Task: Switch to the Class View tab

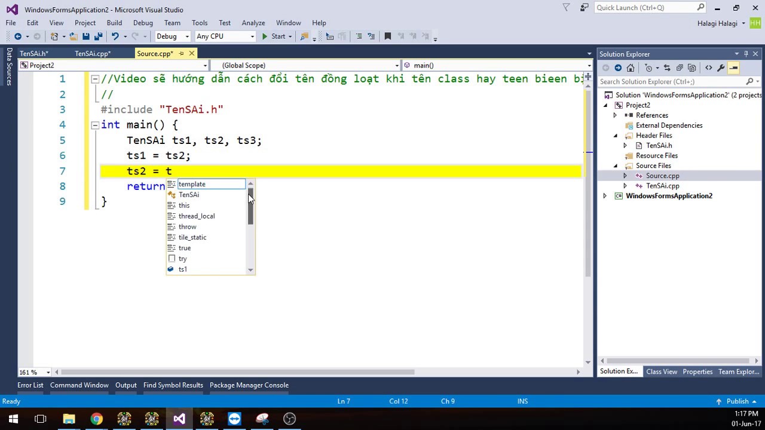Action: click(662, 371)
